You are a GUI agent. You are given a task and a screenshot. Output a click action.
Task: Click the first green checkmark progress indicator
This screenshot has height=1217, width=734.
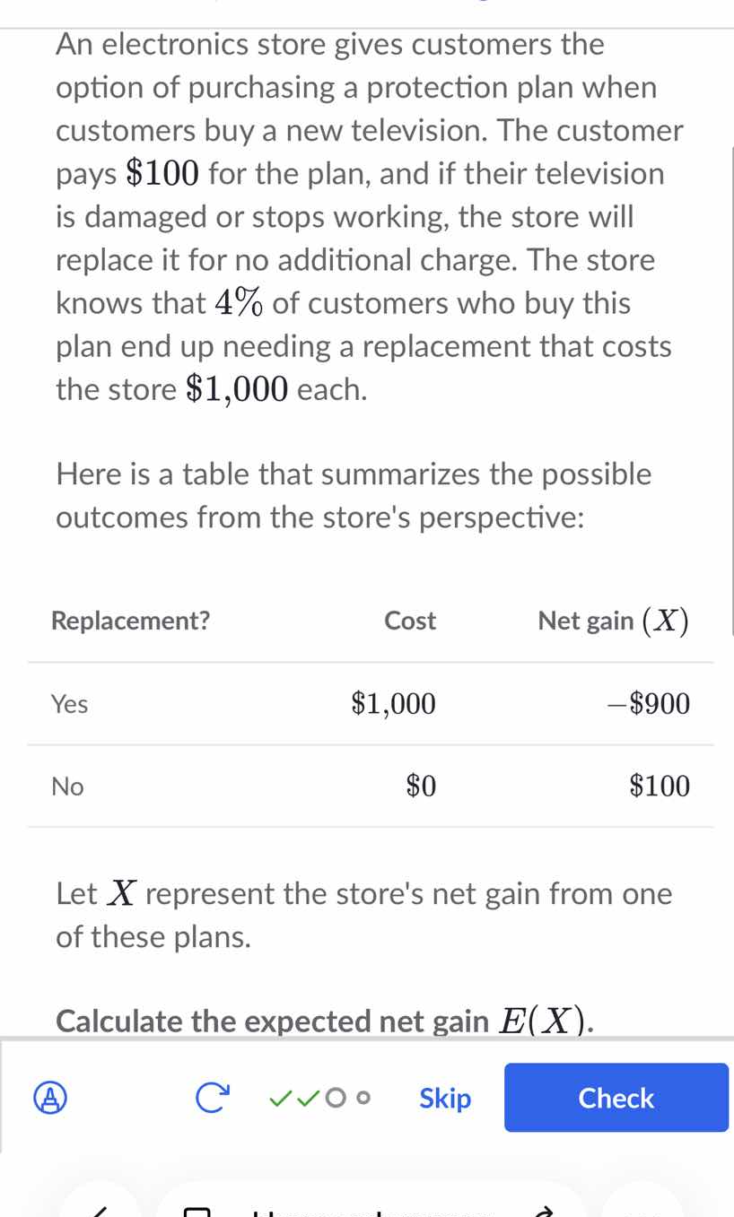[x=281, y=1098]
